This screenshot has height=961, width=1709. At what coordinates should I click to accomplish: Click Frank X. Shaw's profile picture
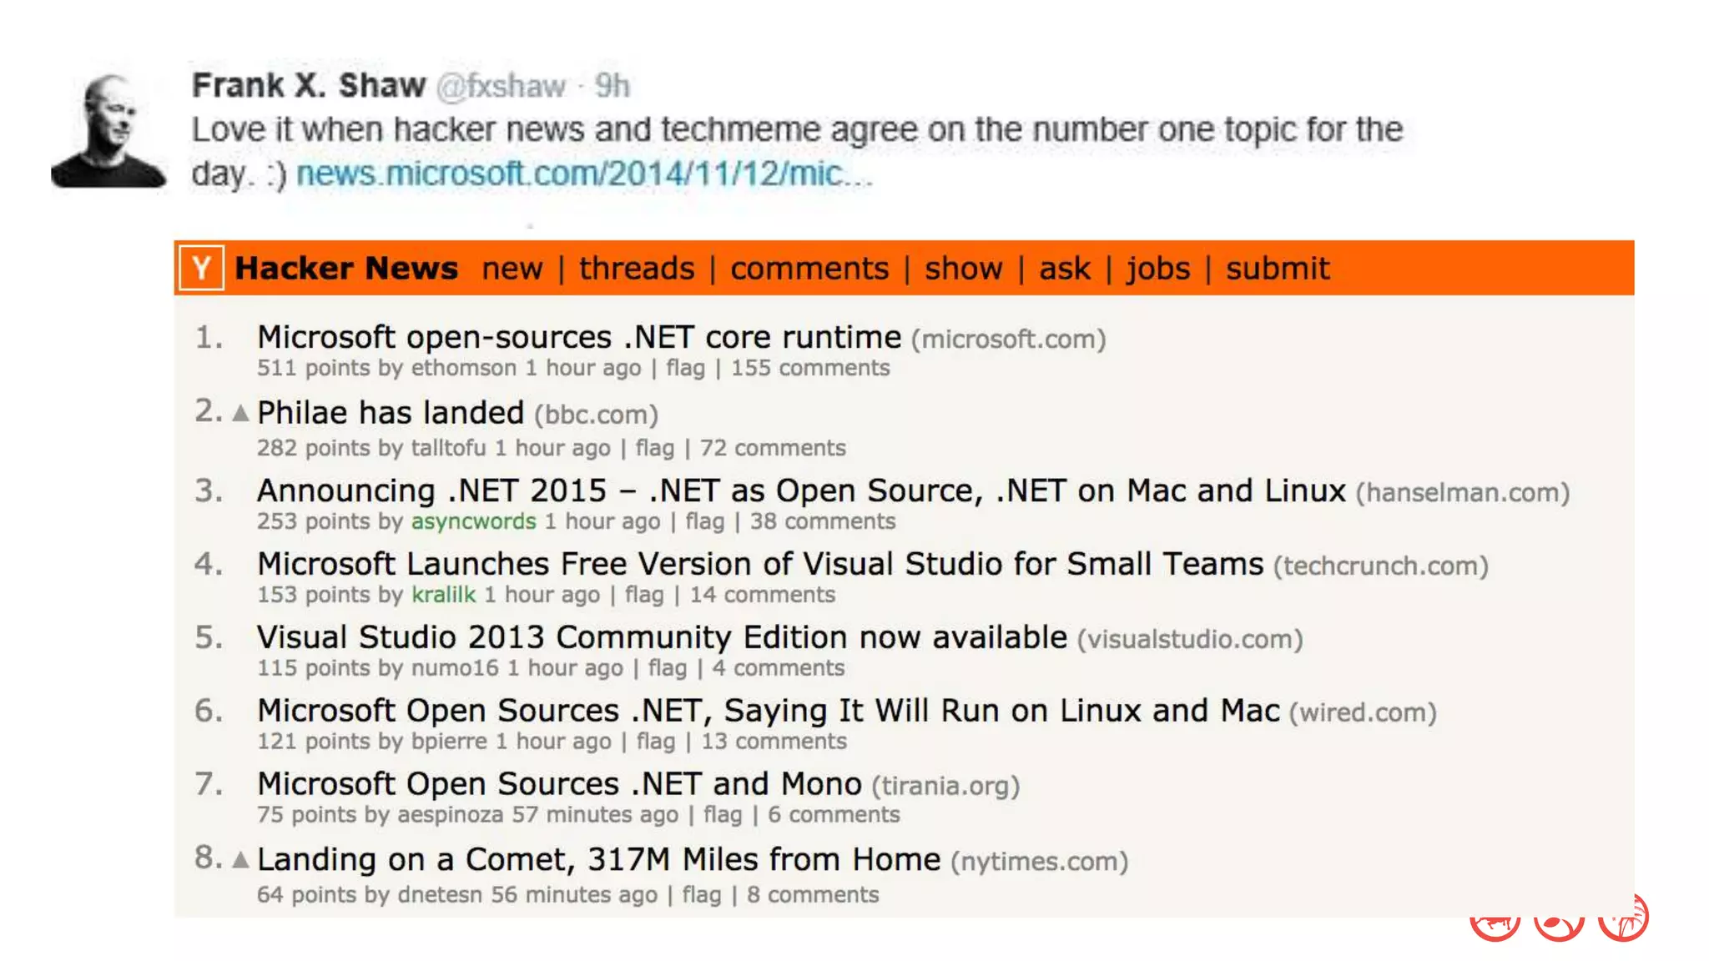(108, 131)
